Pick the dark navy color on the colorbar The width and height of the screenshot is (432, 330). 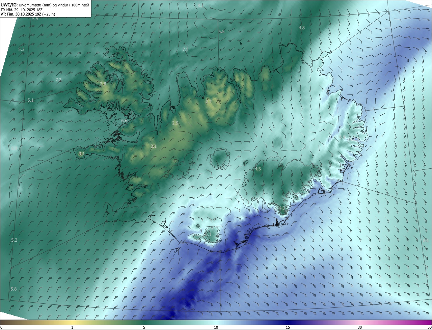[x=288, y=322]
